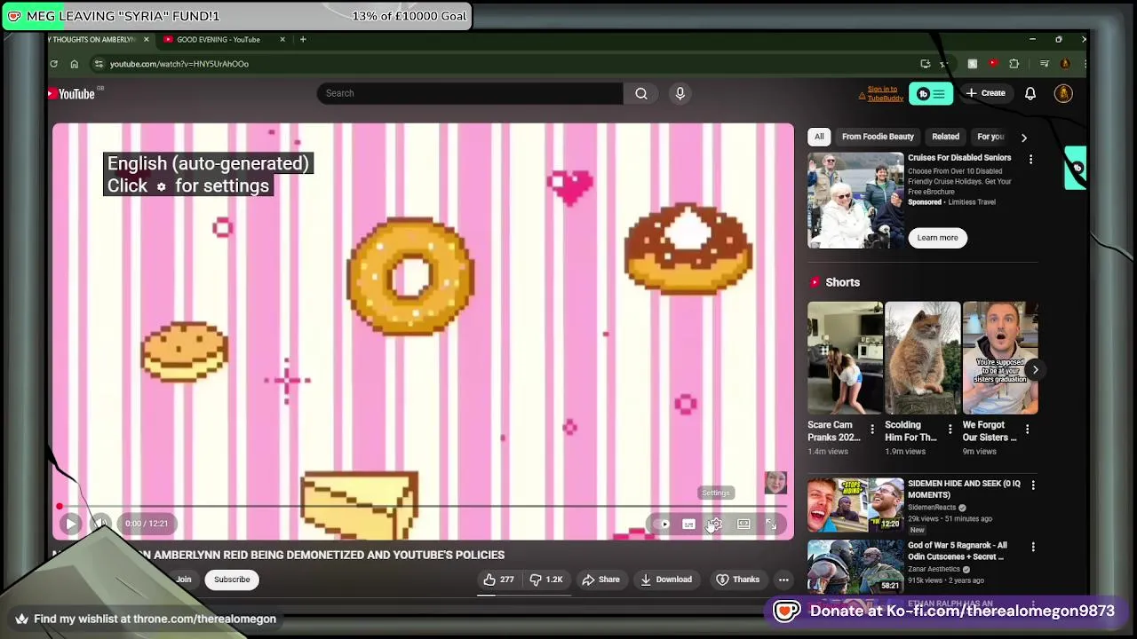The image size is (1137, 639).
Task: Open the Scare Cam Pranks short
Action: 845,359
